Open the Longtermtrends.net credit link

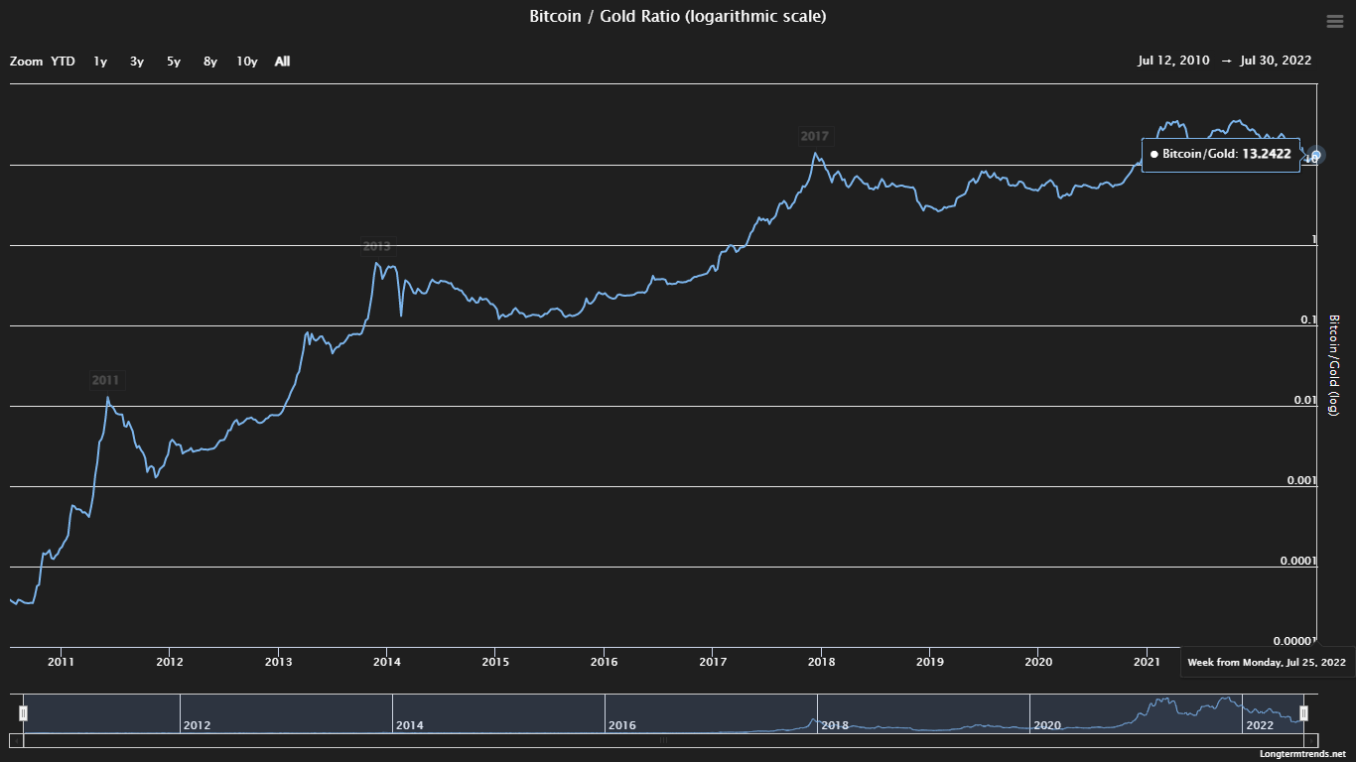[x=1302, y=755]
